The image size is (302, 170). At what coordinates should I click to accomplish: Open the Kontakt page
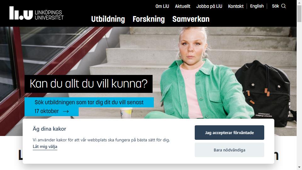coord(236,6)
